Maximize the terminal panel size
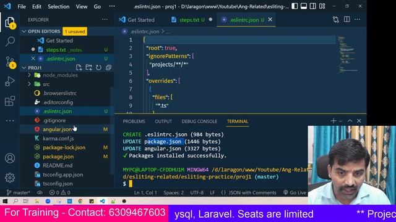This screenshot has height=222, width=396. click(x=350, y=121)
